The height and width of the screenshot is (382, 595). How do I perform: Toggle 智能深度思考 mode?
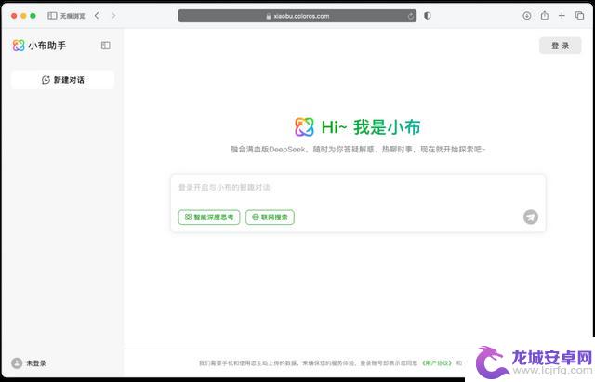click(x=209, y=217)
